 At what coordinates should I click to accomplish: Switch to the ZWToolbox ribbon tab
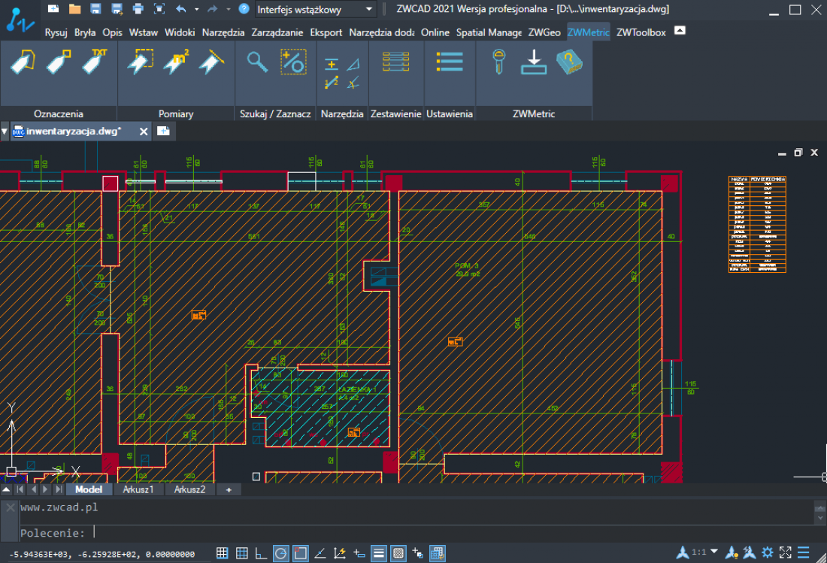(x=641, y=32)
